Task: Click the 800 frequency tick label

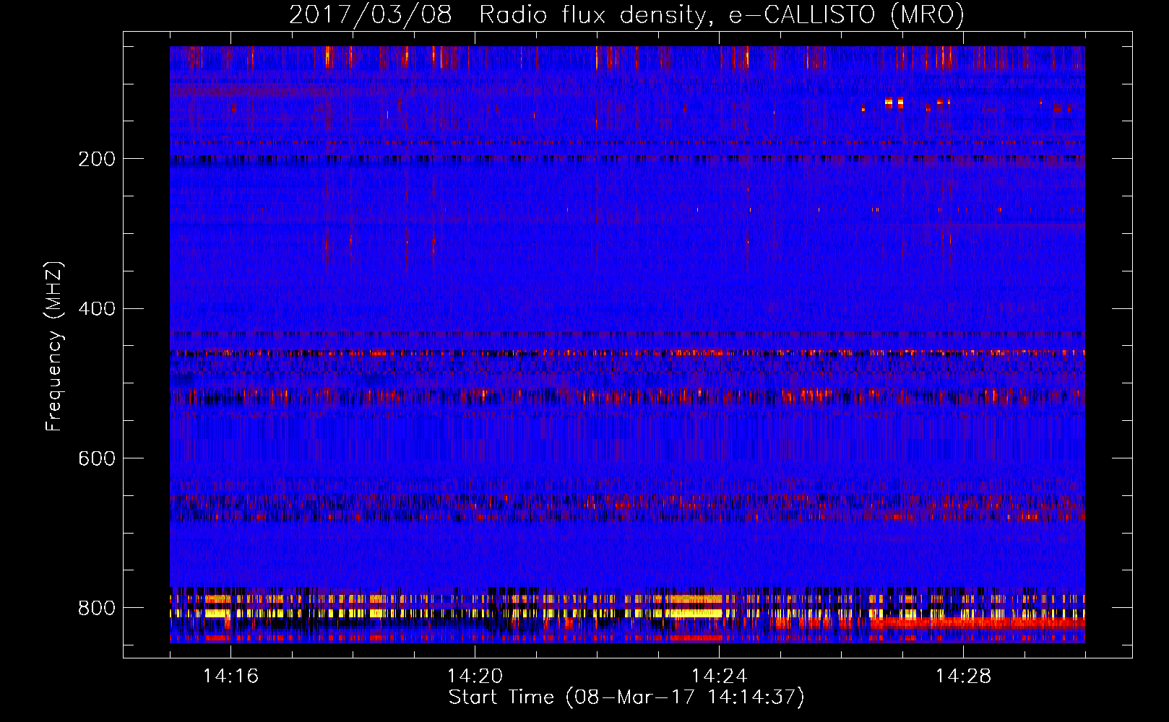Action: tap(97, 608)
